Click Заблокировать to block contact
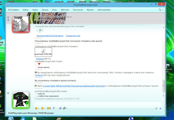Viewport: 174px width, 120px height. [x=104, y=10]
